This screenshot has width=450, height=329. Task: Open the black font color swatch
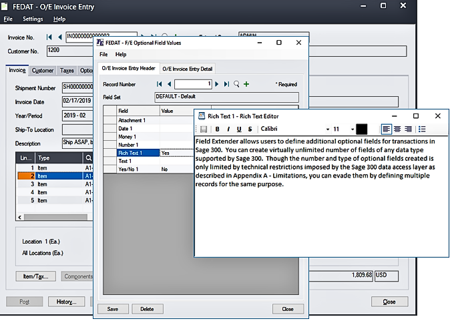(x=362, y=129)
